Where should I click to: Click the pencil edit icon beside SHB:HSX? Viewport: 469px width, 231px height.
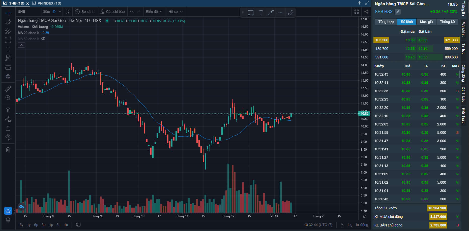click(398, 12)
